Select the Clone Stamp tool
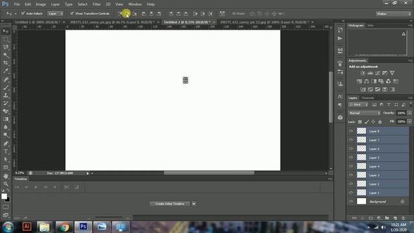Viewport: 414px width, 233px height. 6,95
